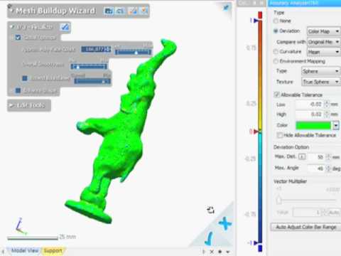Click the last icon in Mesh Buildup Wizard header
Viewport: 341px width, 256px height.
click(144, 11)
